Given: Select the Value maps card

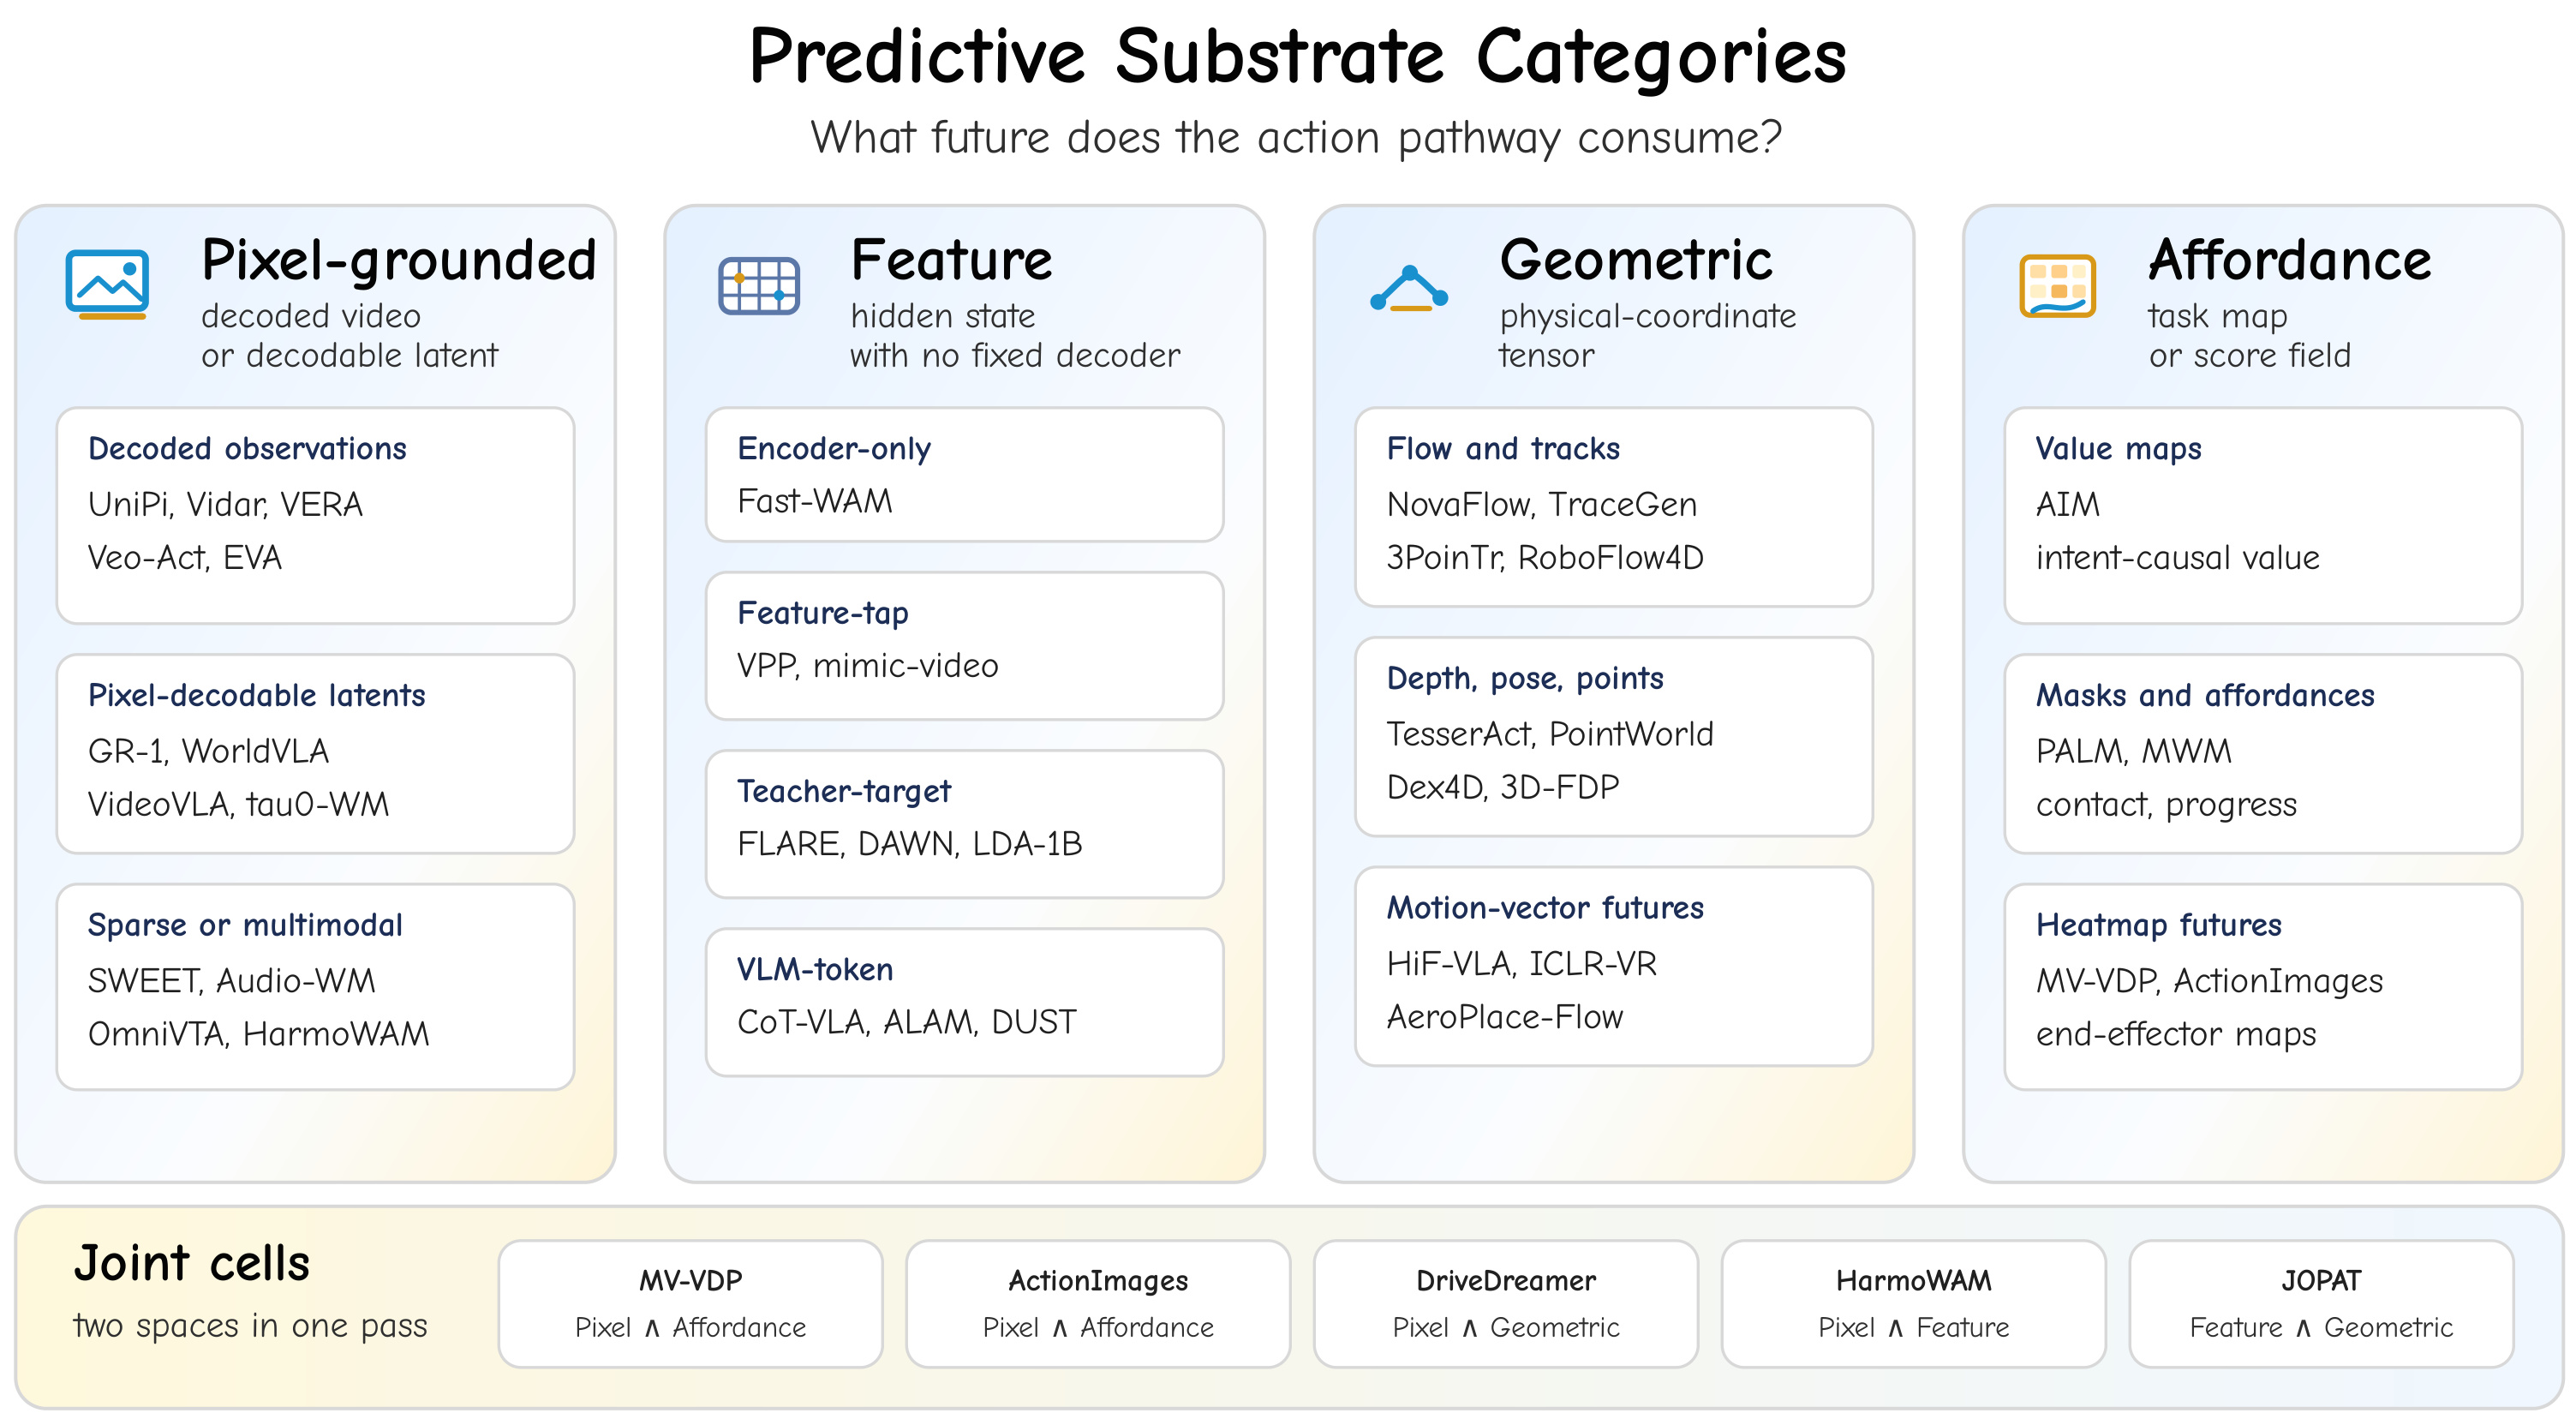Looking at the screenshot, I should 2263,516.
